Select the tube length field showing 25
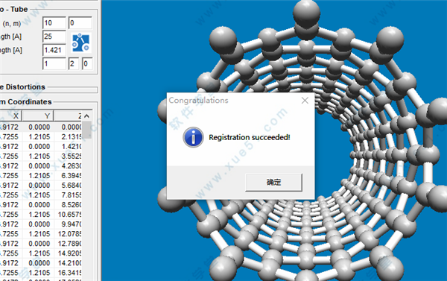 pos(54,37)
